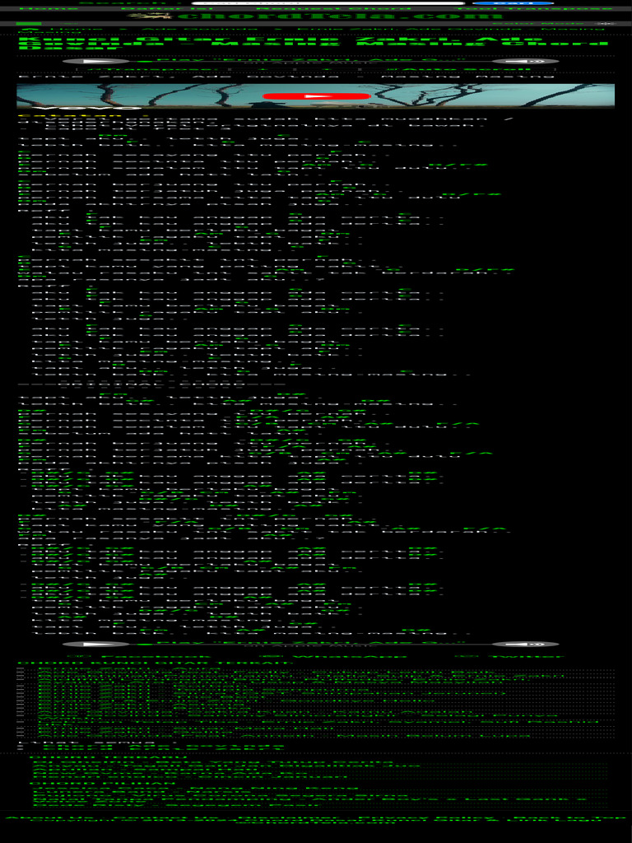
Task: Open the Tool Transpose menu item
Action: (533, 8)
